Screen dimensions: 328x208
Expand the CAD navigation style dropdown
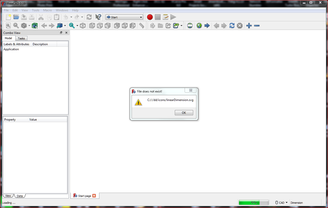[281, 202]
